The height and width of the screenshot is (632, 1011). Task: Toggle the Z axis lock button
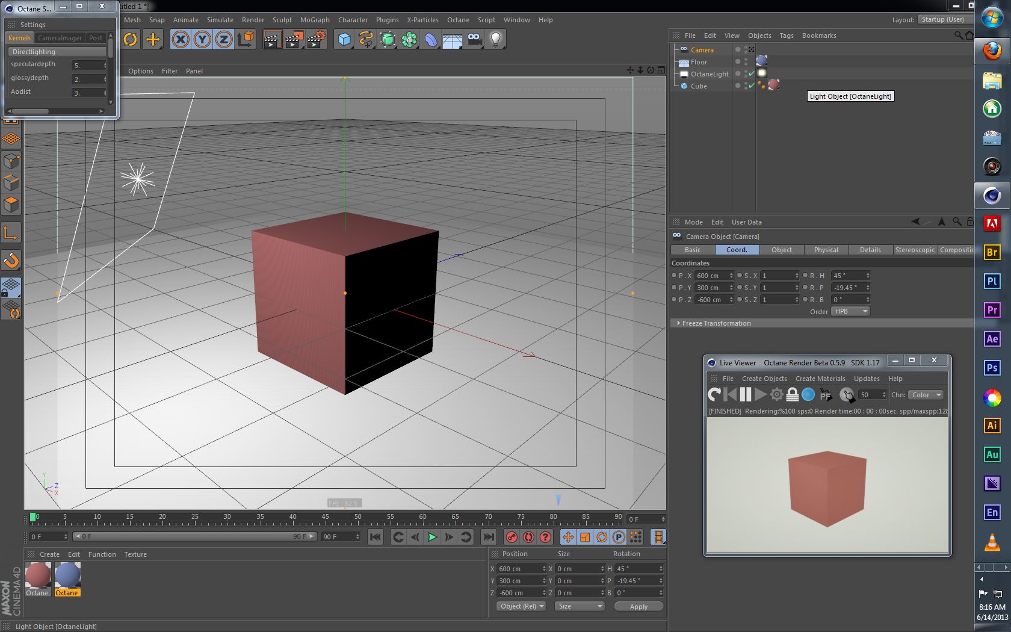(223, 40)
